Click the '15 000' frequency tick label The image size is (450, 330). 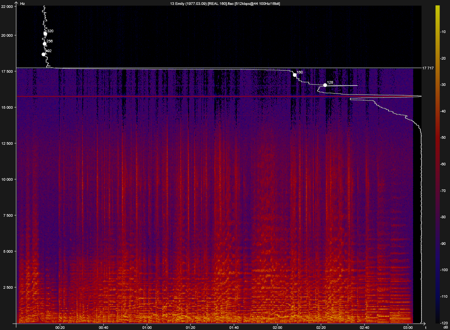click(x=7, y=107)
